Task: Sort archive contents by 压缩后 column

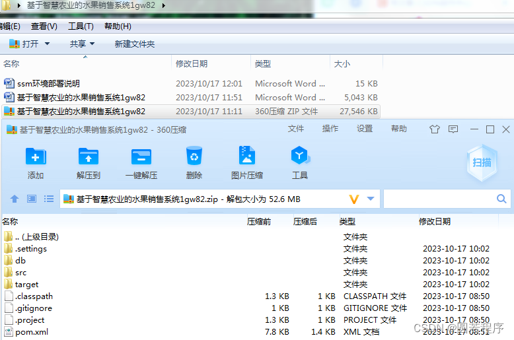Action: (305, 222)
